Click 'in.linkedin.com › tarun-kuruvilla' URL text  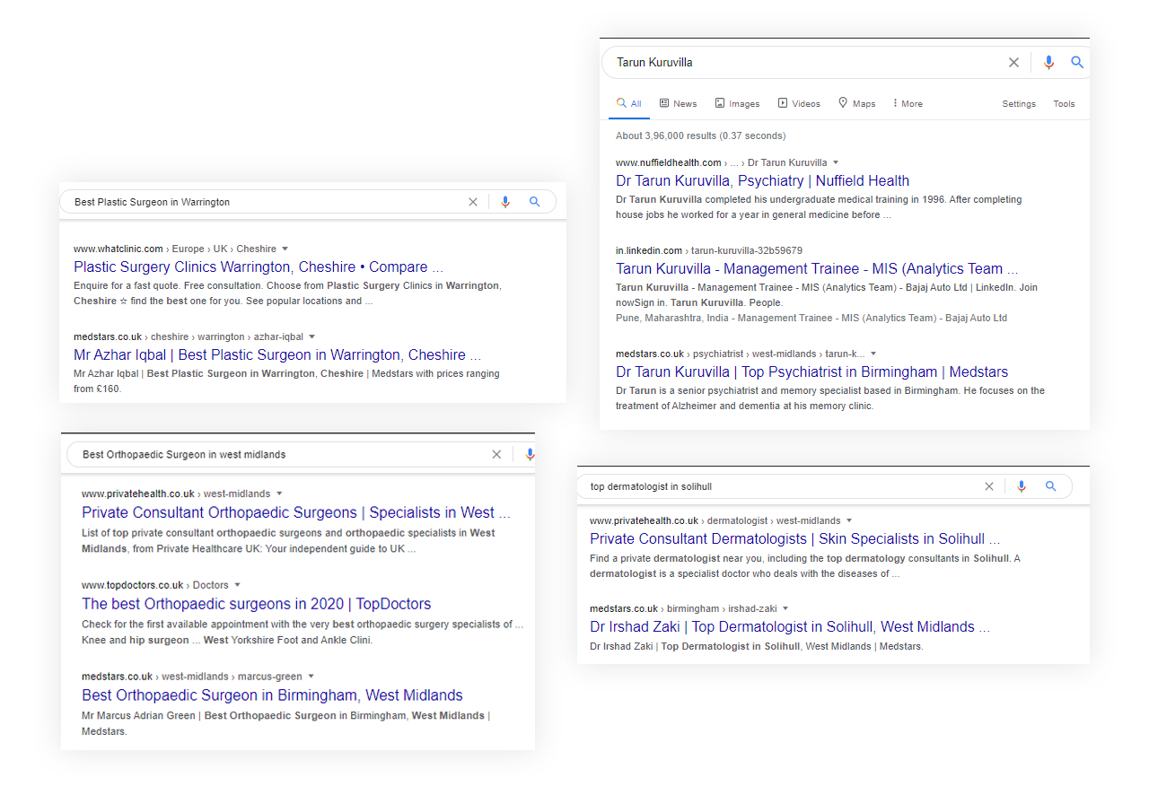pos(709,250)
